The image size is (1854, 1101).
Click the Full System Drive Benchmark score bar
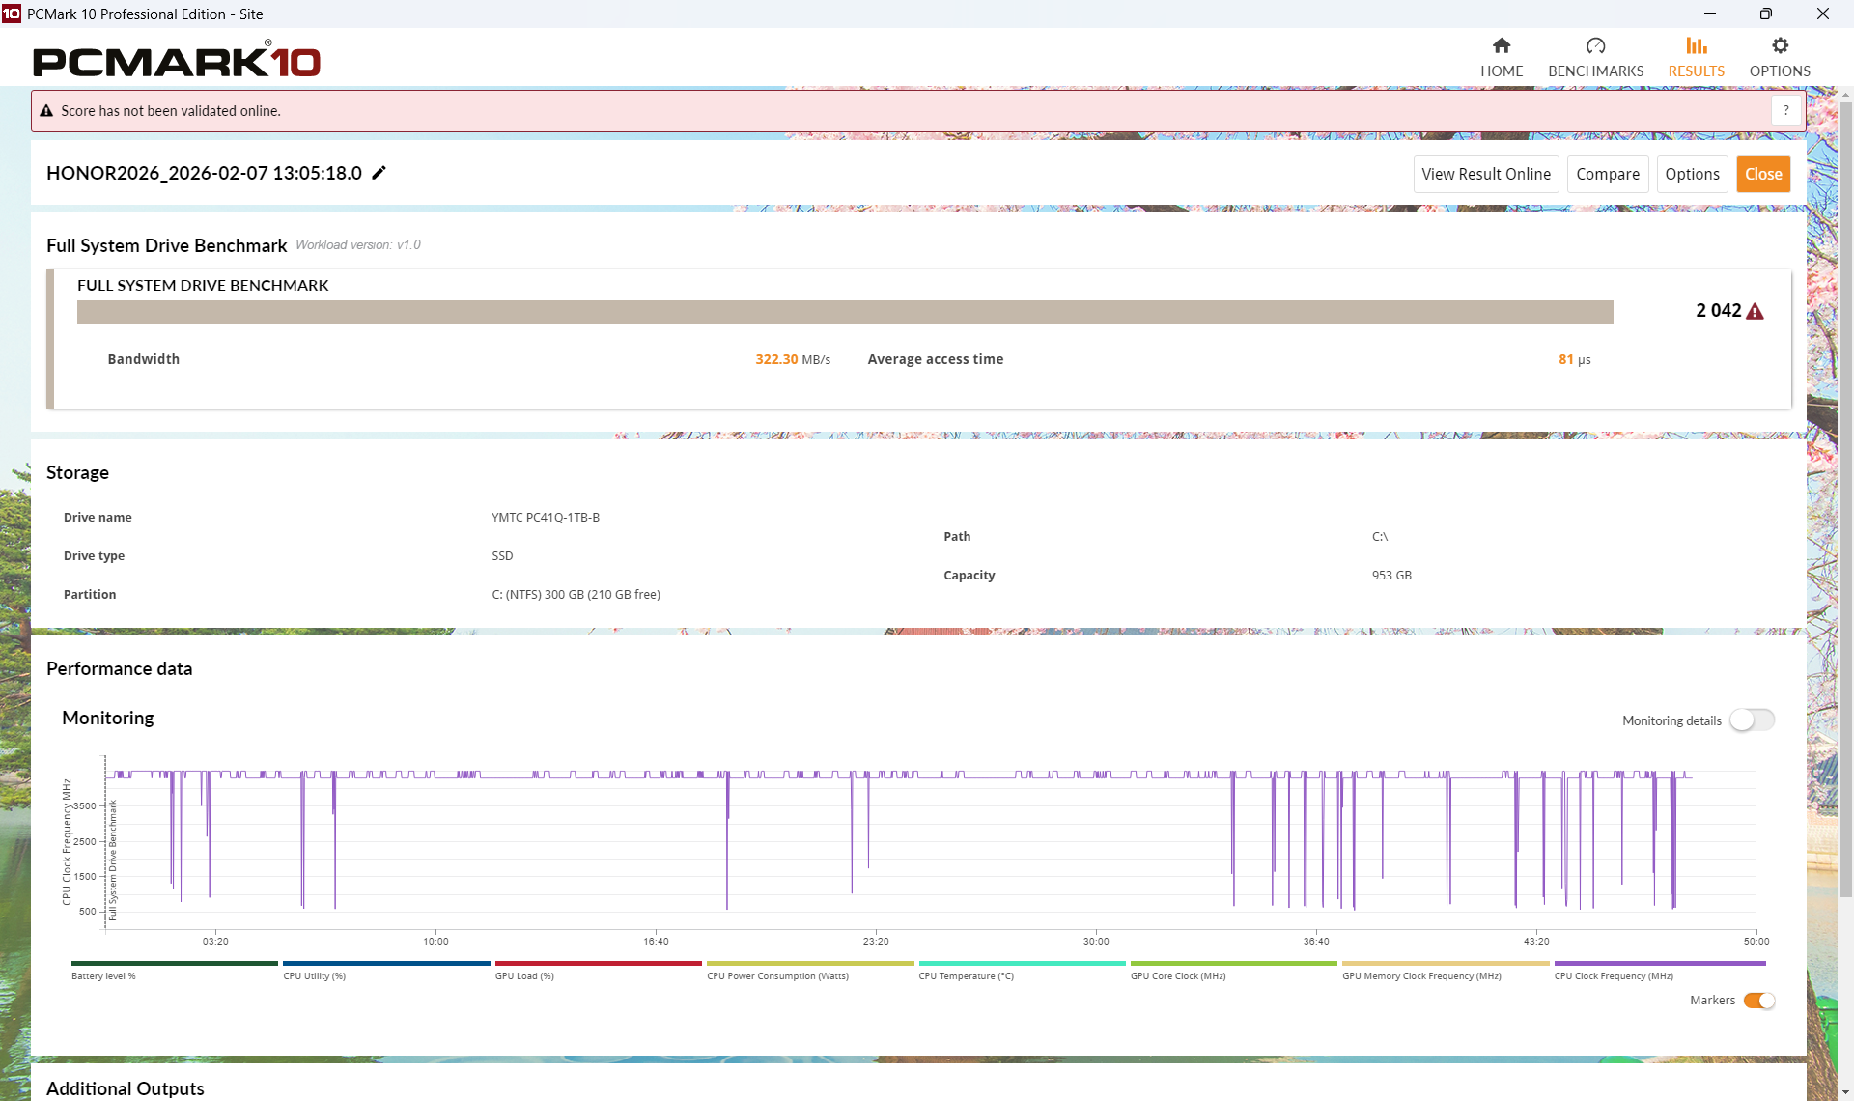tap(845, 312)
